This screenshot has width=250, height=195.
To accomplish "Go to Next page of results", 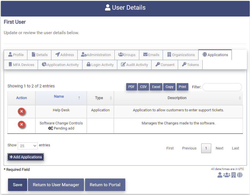I will (219, 148).
